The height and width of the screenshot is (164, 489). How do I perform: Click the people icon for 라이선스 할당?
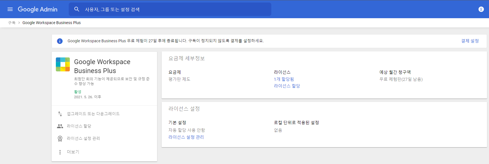[60, 126]
